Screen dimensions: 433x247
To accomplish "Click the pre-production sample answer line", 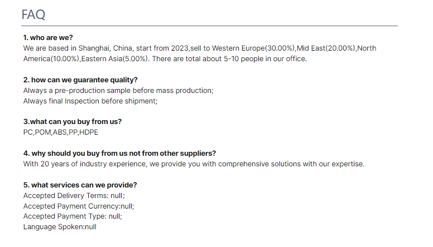I will pyautogui.click(x=118, y=90).
